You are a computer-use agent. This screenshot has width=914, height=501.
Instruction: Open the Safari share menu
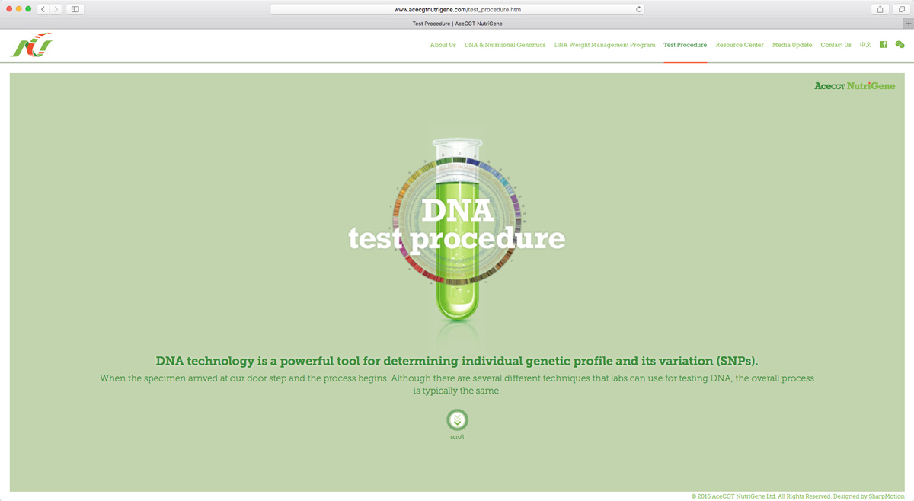[880, 9]
